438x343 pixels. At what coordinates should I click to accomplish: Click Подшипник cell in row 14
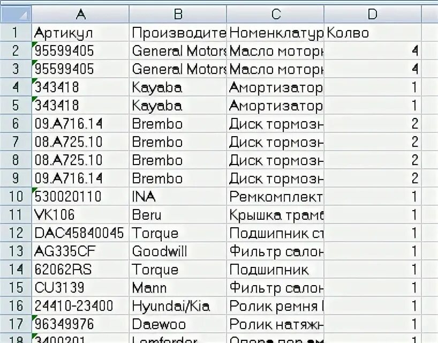(x=275, y=269)
